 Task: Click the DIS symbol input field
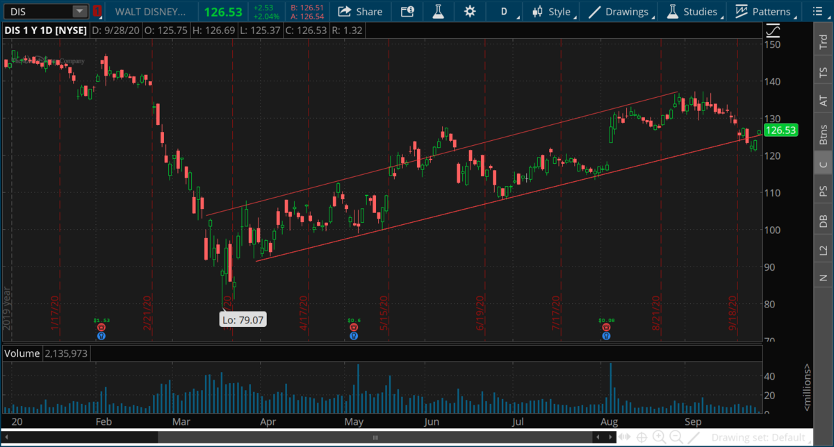[x=36, y=12]
